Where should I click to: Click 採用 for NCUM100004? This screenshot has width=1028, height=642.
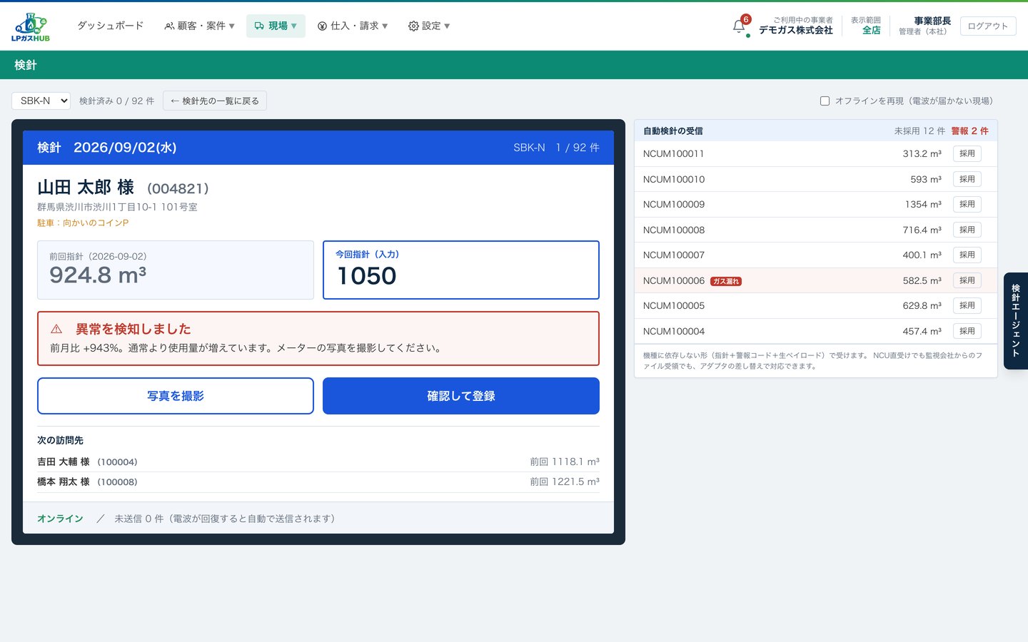click(967, 331)
